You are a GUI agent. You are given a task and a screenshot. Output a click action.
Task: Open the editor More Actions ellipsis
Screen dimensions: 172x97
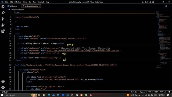169,6
